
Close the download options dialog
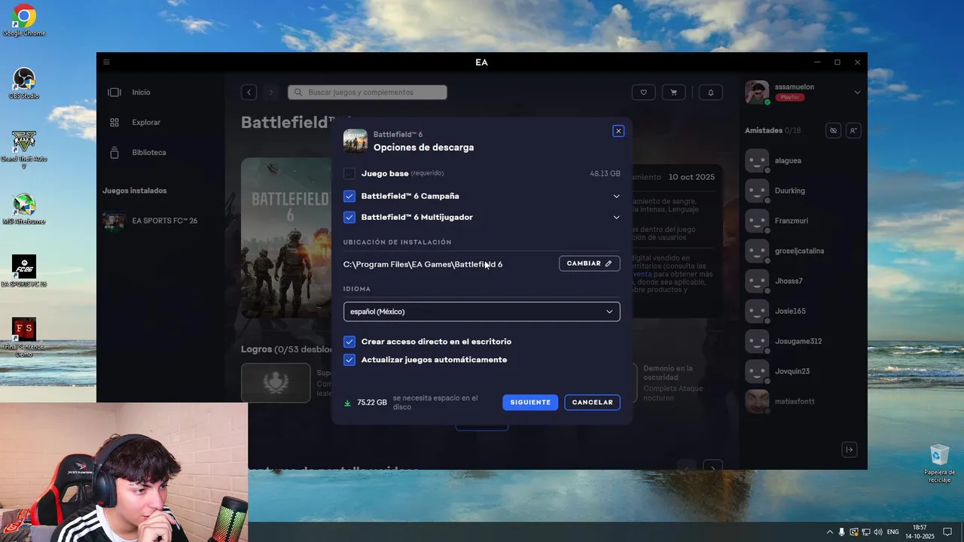click(618, 131)
